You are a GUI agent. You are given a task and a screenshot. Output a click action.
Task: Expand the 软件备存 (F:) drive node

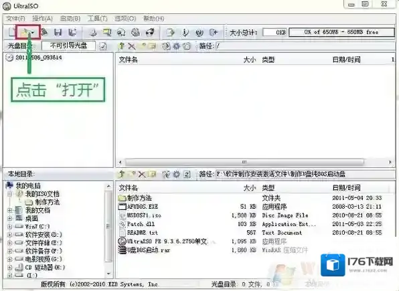10,252
